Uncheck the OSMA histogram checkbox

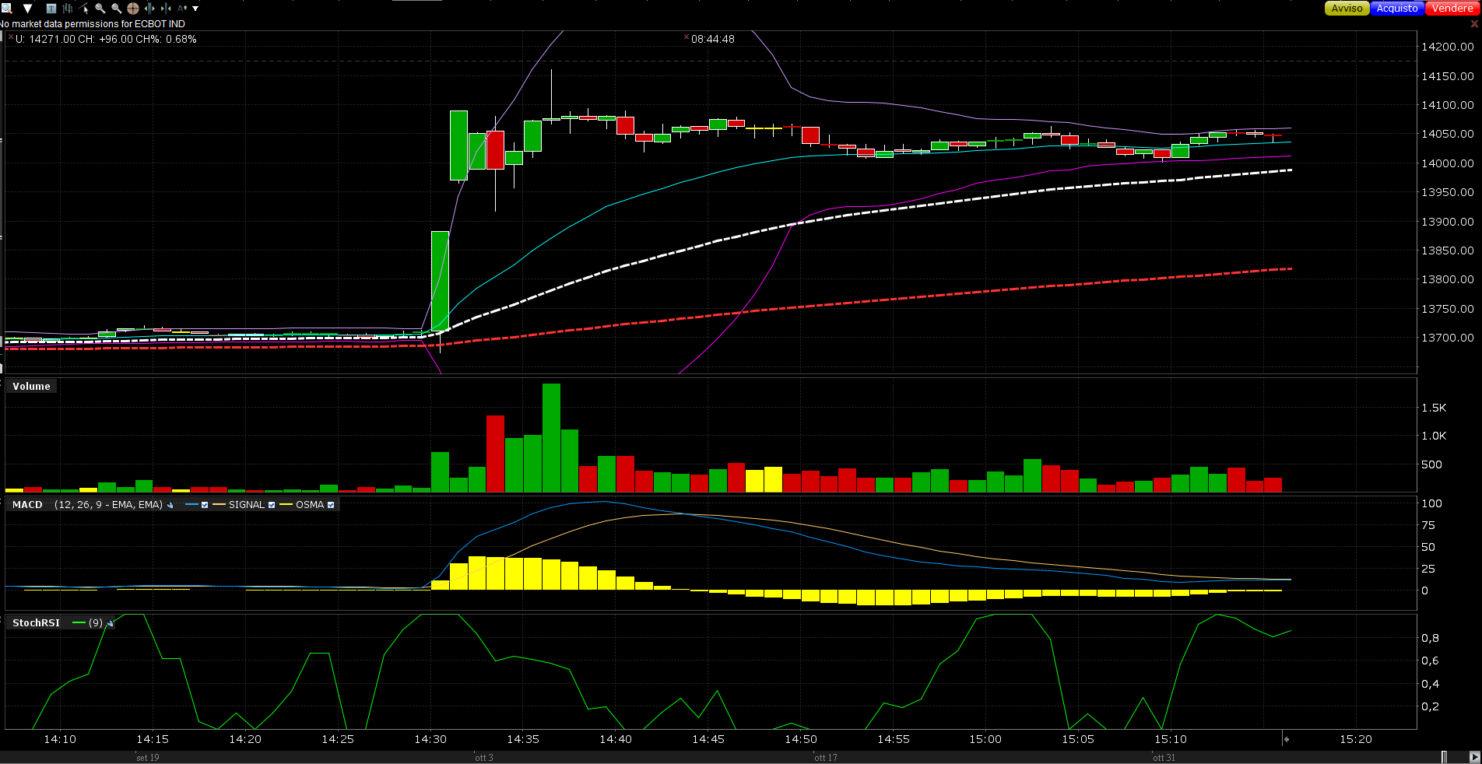click(x=331, y=505)
